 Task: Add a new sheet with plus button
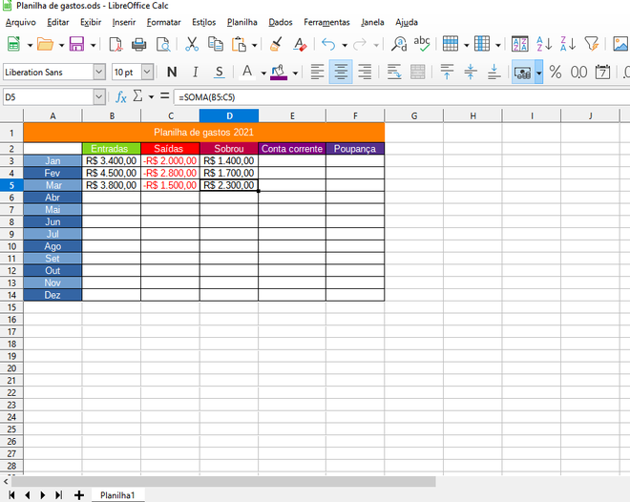[78, 495]
